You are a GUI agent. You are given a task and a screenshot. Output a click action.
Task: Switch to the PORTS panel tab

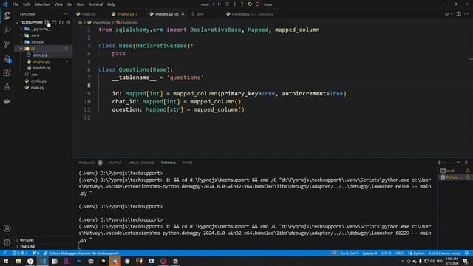188,163
